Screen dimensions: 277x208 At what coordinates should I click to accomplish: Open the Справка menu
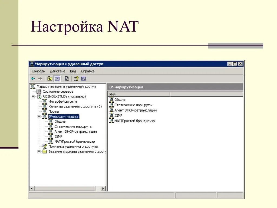(x=88, y=71)
